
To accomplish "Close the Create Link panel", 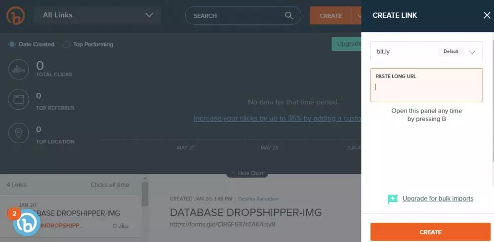I will [x=487, y=15].
